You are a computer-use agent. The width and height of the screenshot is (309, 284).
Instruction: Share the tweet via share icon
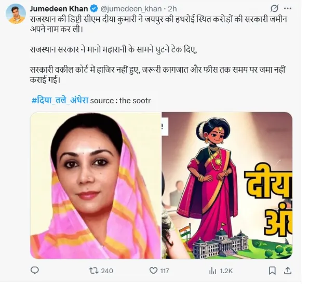(x=288, y=271)
